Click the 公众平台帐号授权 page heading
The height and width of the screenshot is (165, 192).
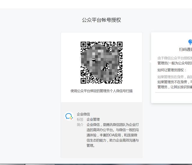point(101,20)
